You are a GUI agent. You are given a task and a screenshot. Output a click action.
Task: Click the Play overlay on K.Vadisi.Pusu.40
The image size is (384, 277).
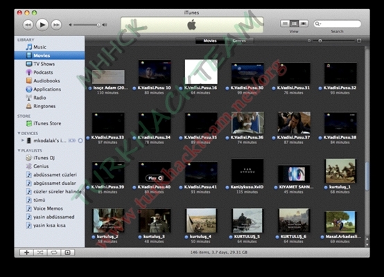coord(155,178)
